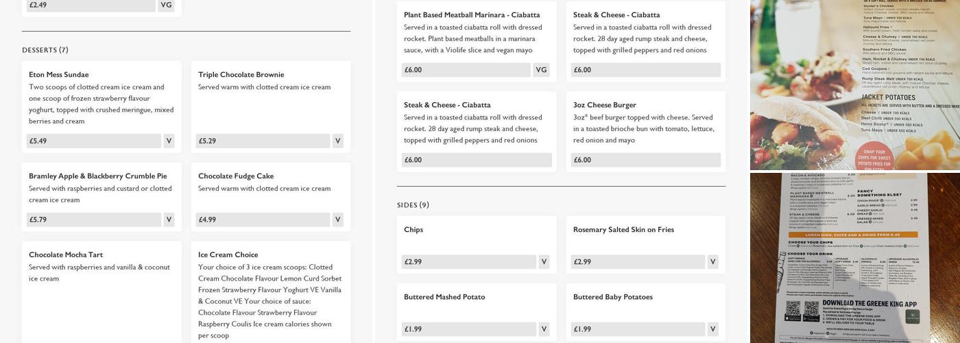Click the V badge on Rosemary Salted Fries
The width and height of the screenshot is (960, 343).
coord(713,261)
